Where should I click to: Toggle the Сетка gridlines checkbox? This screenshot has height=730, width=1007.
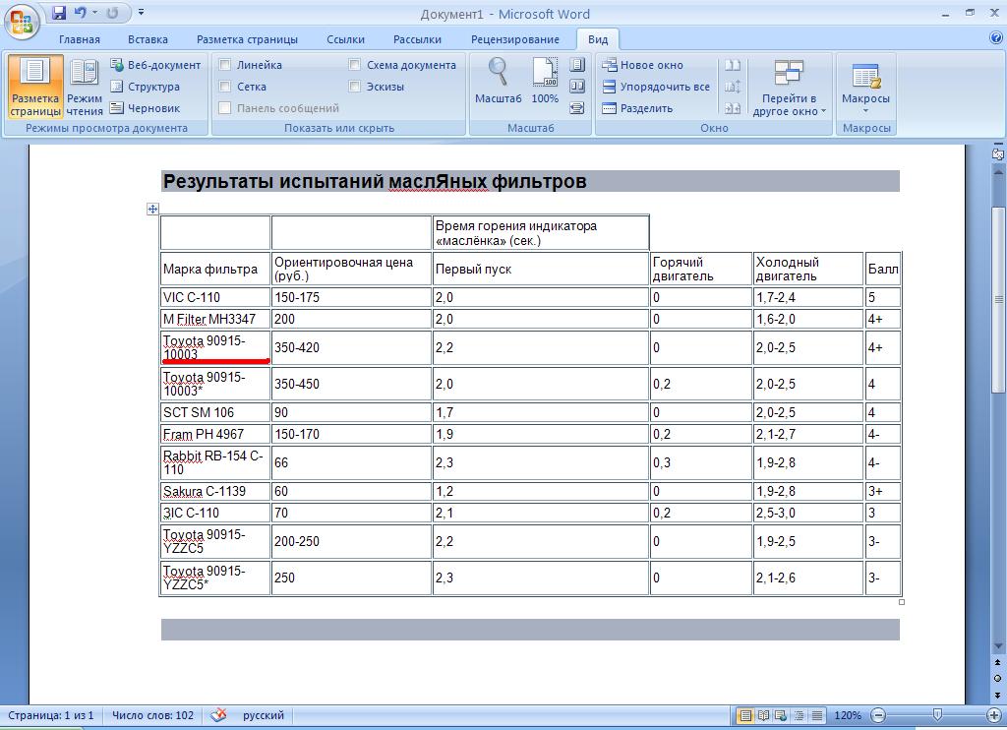(x=225, y=87)
